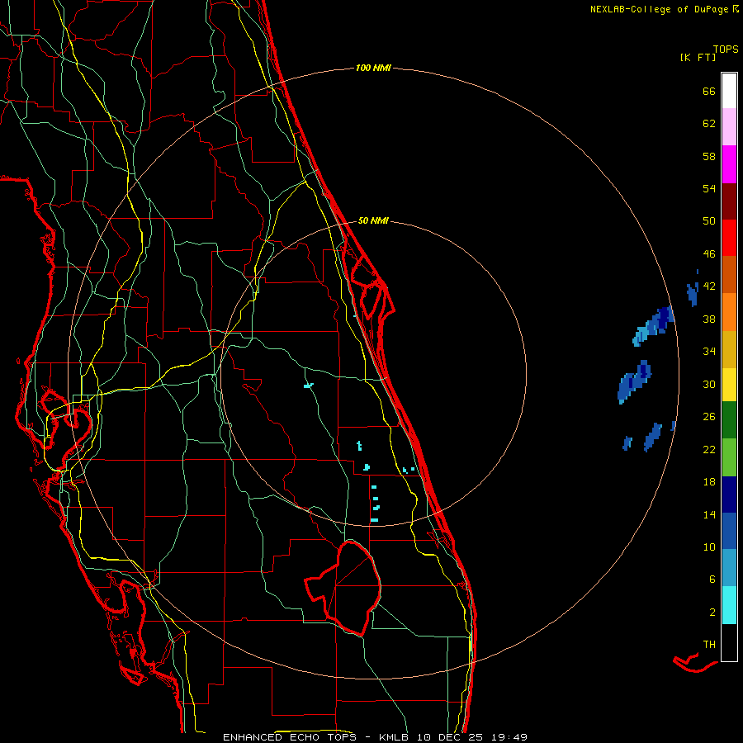Pick the dark red (maroon) legend swatch
This screenshot has width=743, height=743.
point(729,201)
